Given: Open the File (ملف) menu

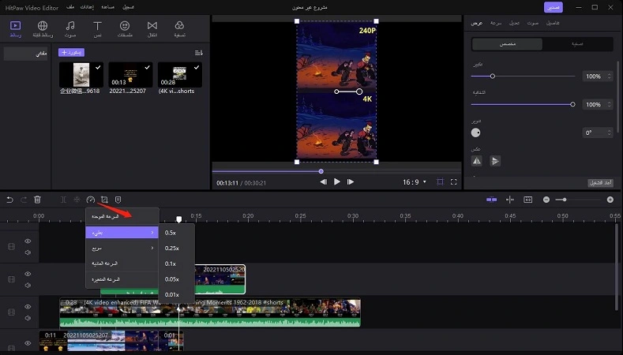Looking at the screenshot, I should [x=70, y=7].
